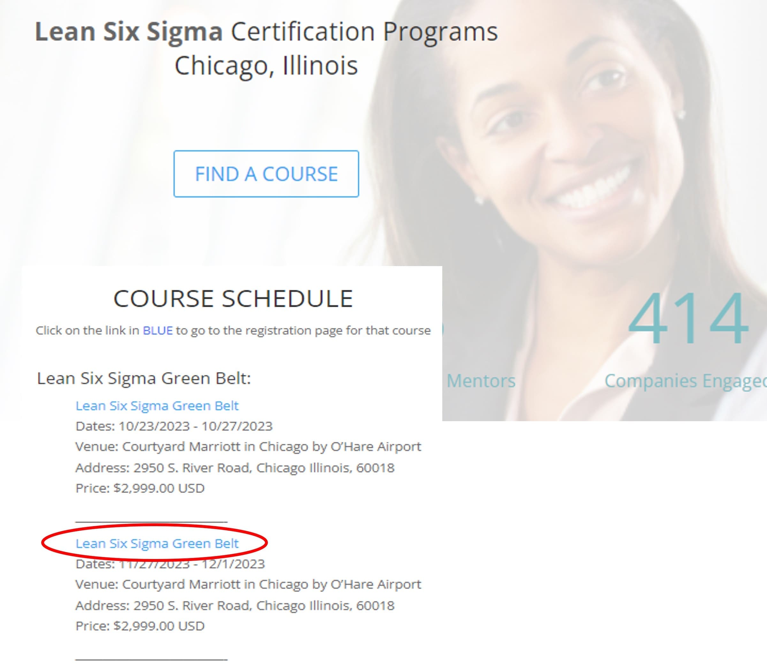The image size is (767, 664).
Task: Click the address line under the October course
Action: click(235, 468)
